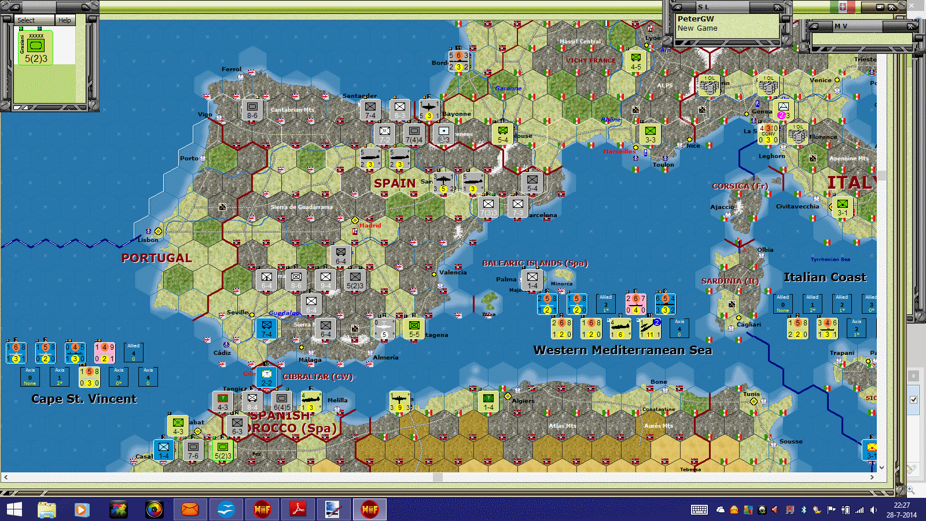This screenshot has height=521, width=926.
Task: Click the 'New Game' text in S L panel
Action: pos(697,28)
